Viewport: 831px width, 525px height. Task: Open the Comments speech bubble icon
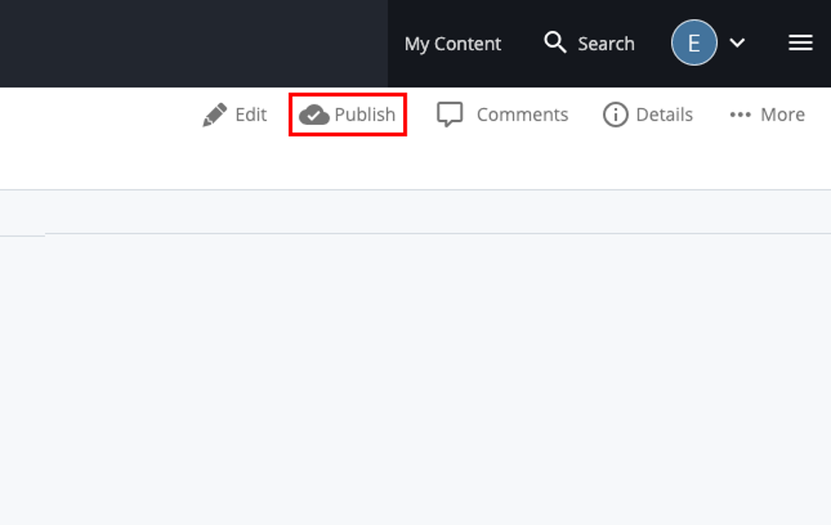pos(449,114)
